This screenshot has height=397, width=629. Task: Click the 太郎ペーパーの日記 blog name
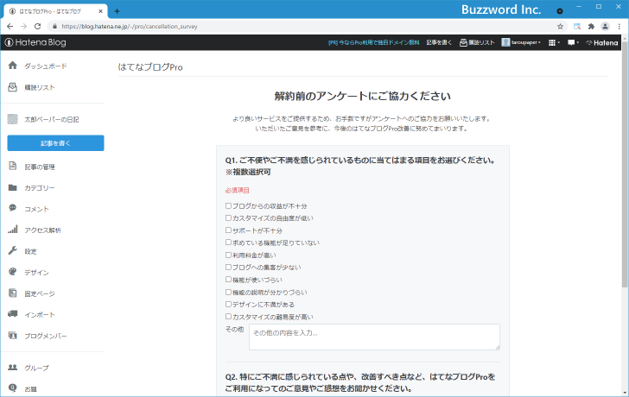coord(51,119)
